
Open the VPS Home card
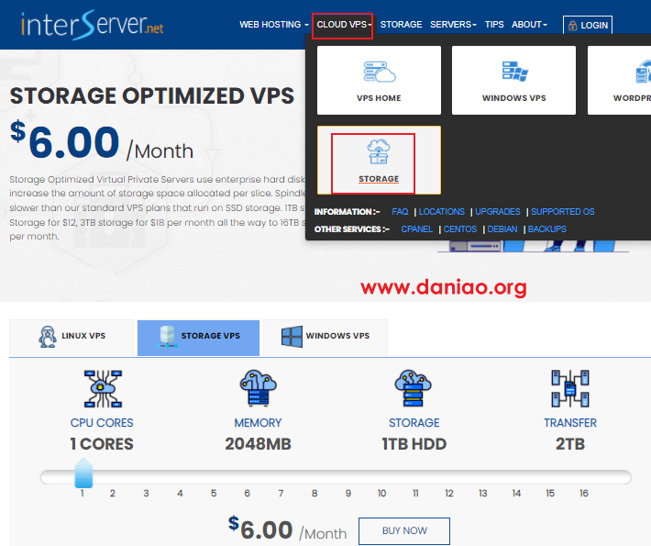coord(379,80)
